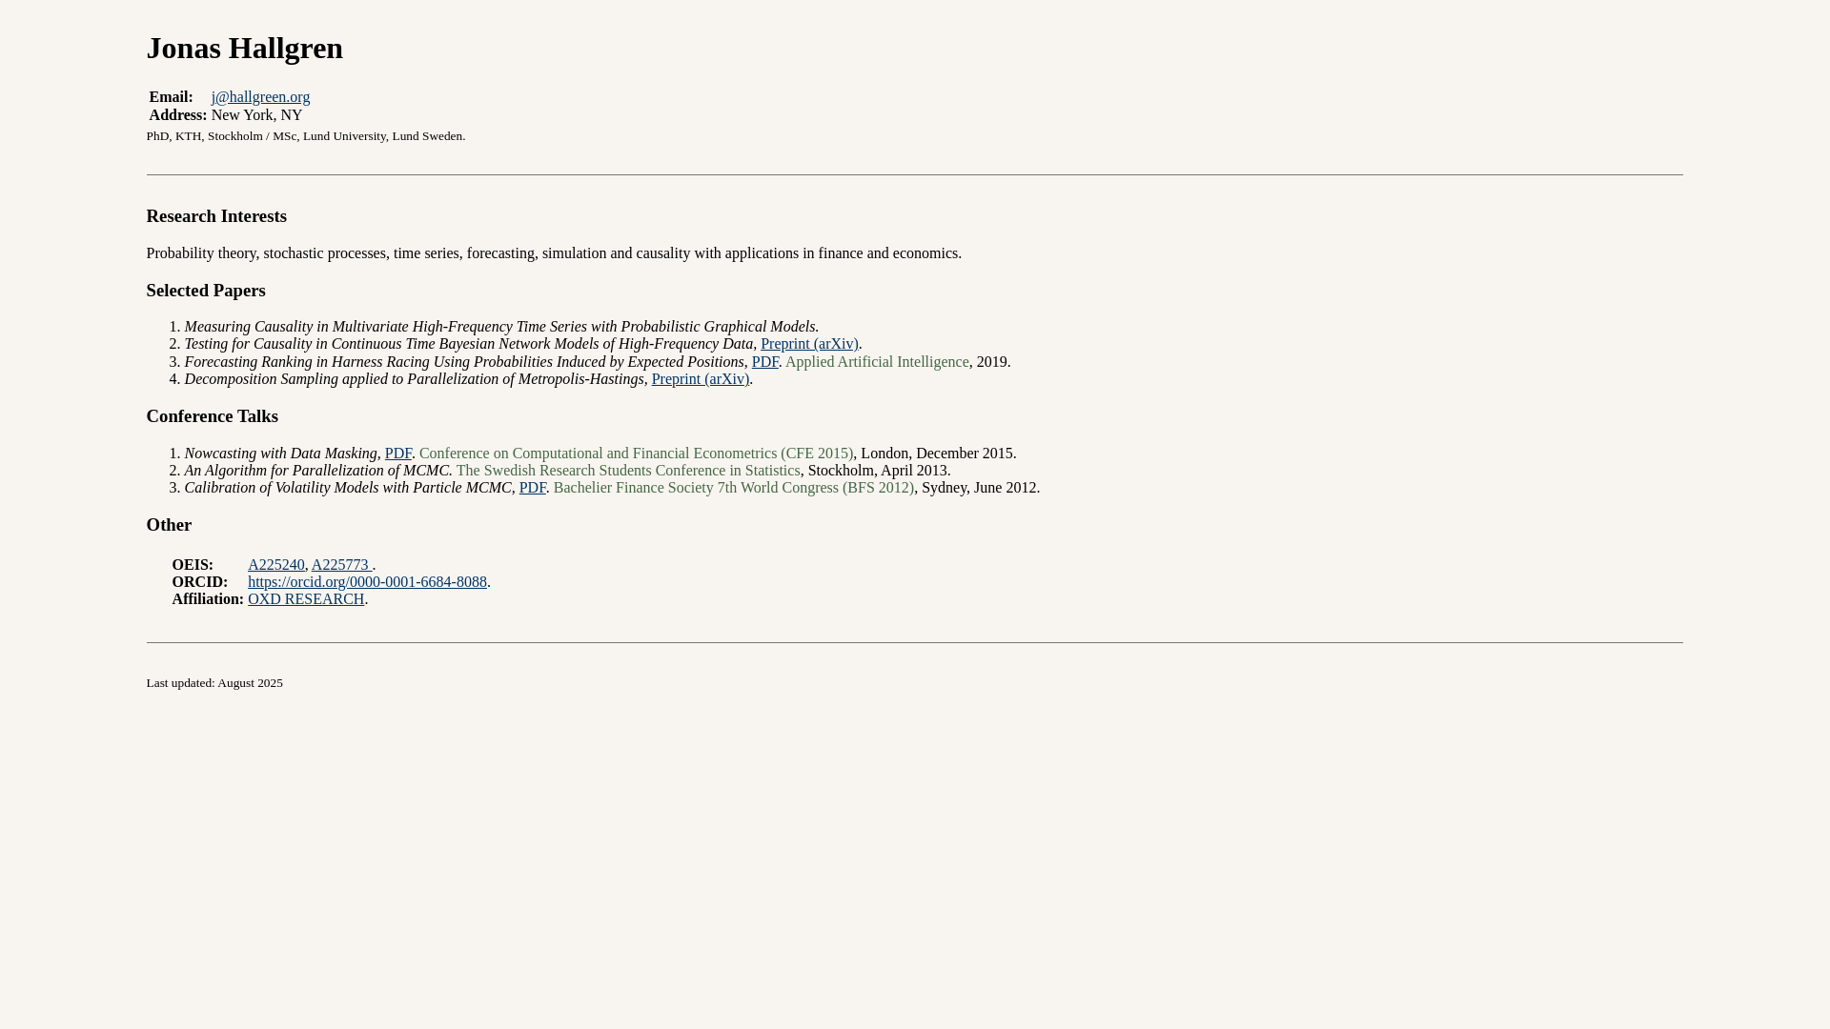Click The Swedish Research Students Conference in Statistics text
Viewport: 1830px width, 1029px height.
tap(628, 471)
